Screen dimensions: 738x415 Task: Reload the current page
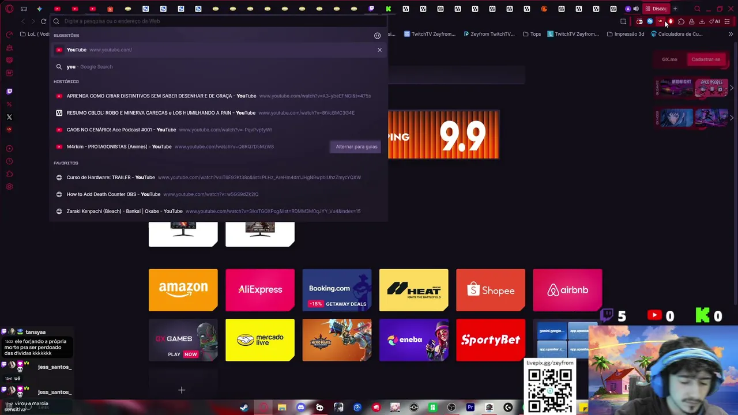tap(43, 21)
